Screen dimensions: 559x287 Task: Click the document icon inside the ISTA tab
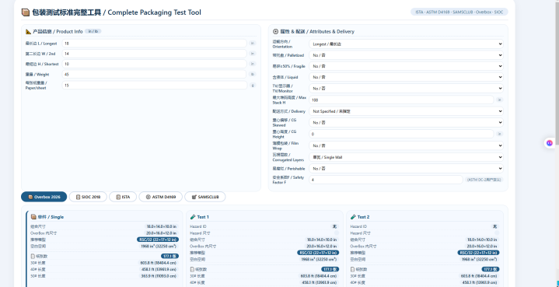click(x=118, y=197)
